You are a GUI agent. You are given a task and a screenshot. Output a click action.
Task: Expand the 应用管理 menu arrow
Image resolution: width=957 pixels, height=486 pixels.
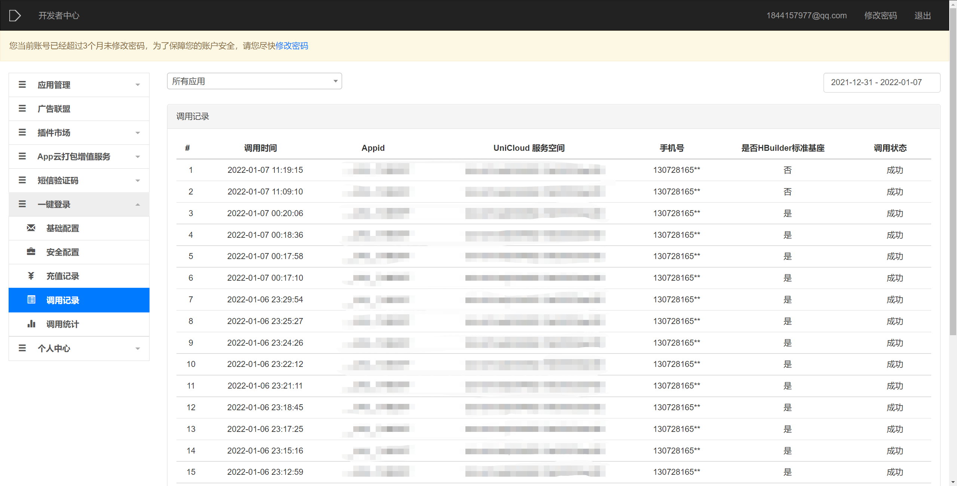point(138,85)
